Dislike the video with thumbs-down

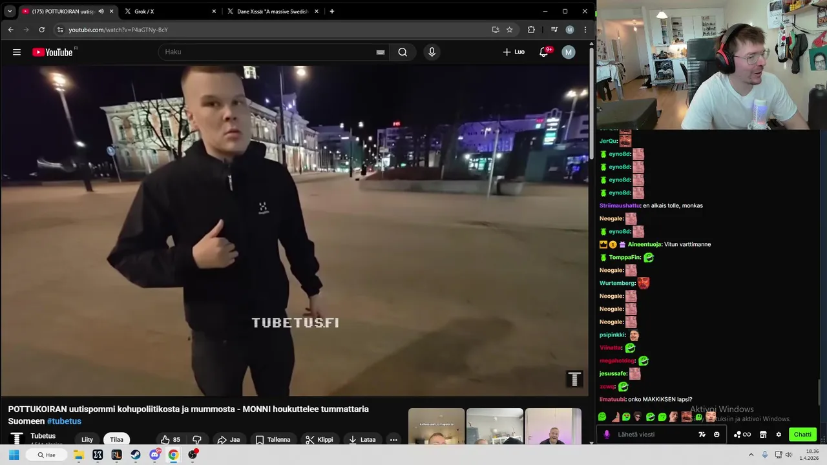[x=197, y=440]
